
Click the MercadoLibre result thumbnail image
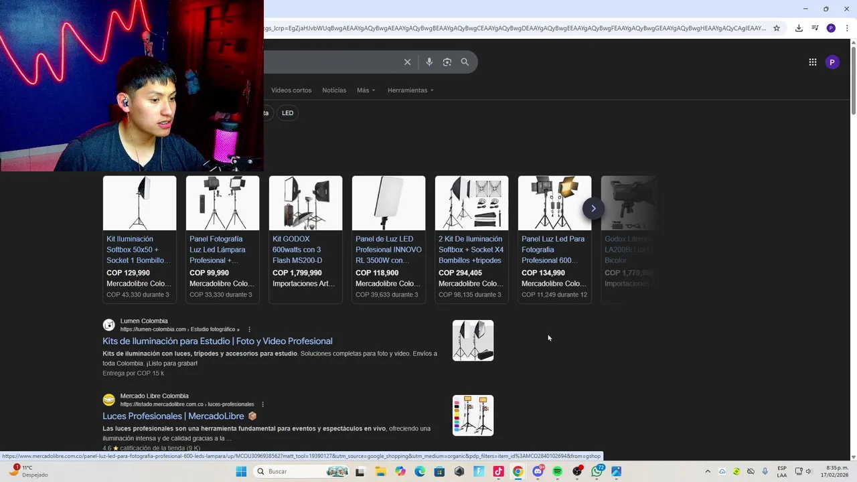tap(473, 415)
